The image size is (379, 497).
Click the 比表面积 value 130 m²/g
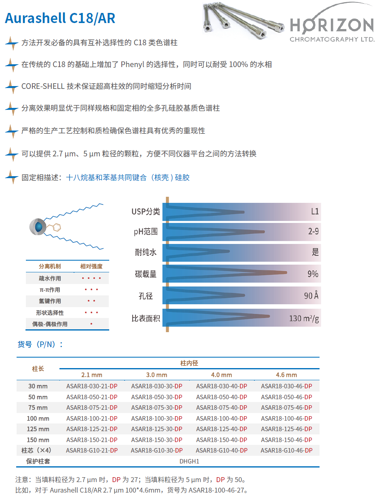[x=304, y=318]
